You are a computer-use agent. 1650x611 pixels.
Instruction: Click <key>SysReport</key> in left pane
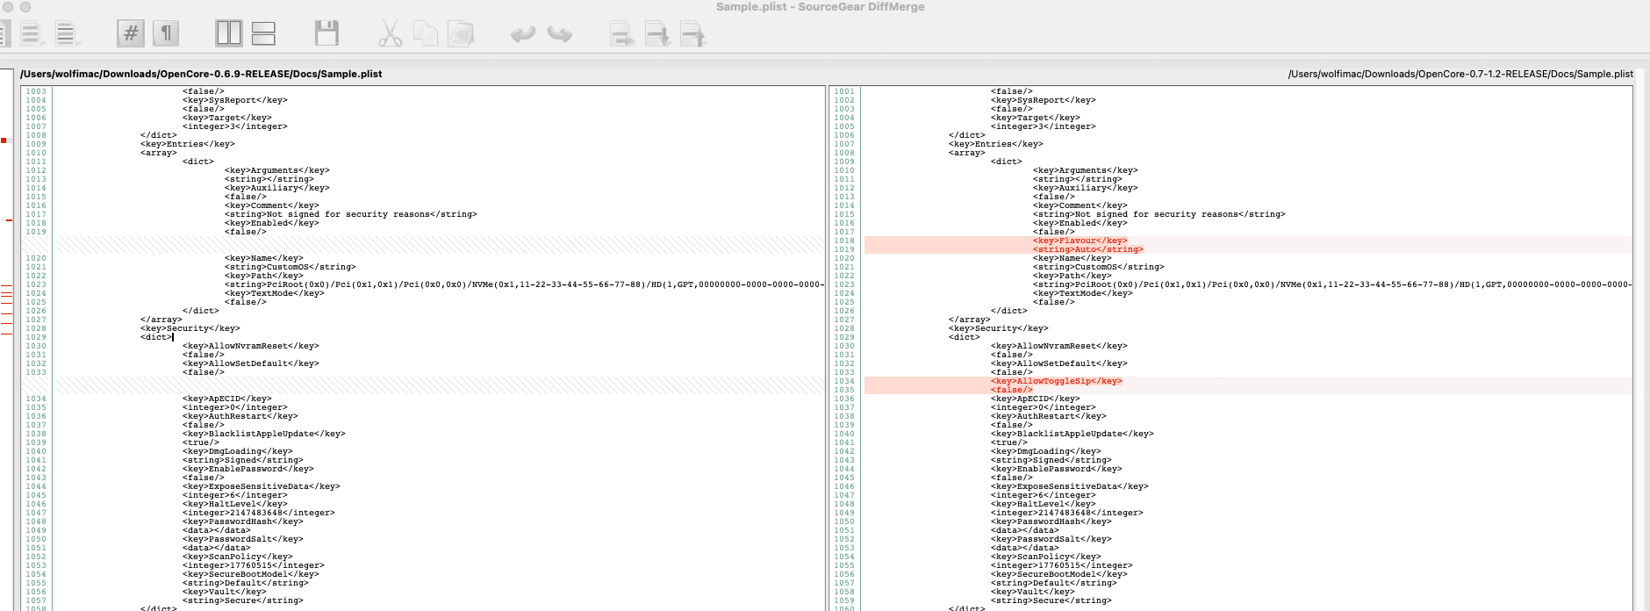click(234, 100)
